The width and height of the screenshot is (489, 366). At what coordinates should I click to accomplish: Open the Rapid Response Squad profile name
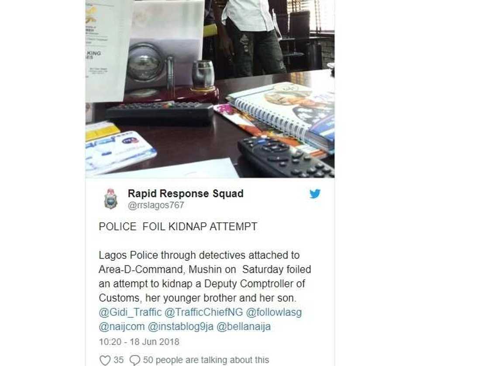(186, 193)
